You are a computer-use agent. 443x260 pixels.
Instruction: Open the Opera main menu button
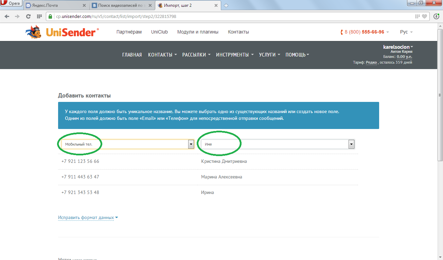pos(11,3)
